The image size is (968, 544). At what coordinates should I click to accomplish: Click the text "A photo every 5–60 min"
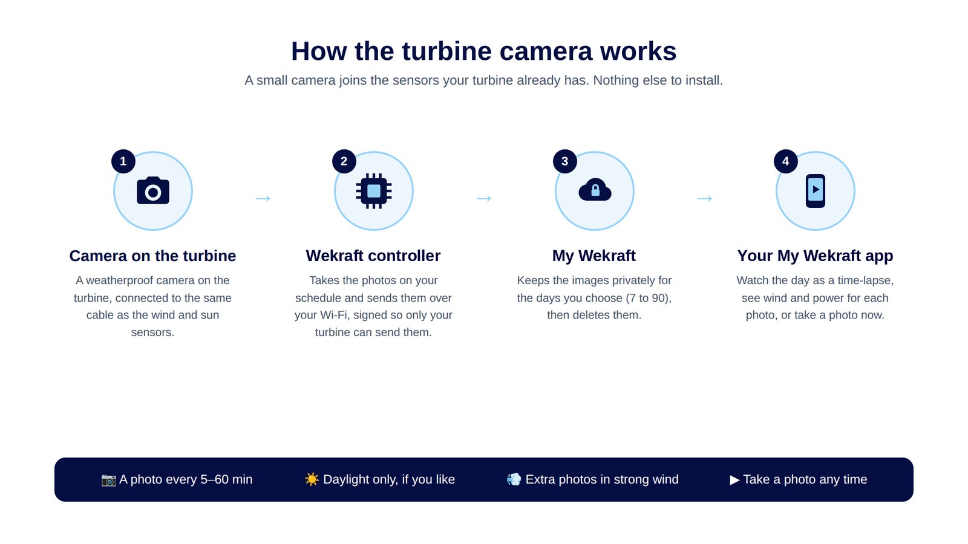pyautogui.click(x=186, y=480)
